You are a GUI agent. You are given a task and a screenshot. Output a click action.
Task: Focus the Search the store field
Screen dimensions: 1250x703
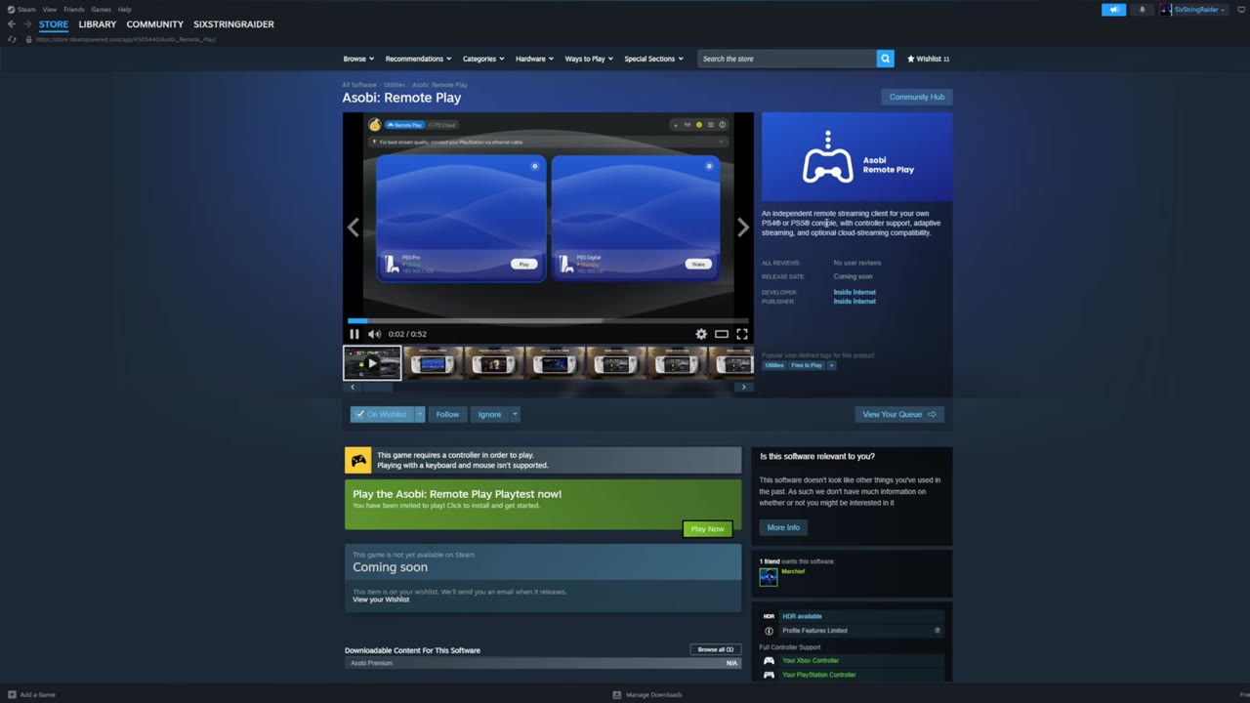pyautogui.click(x=787, y=59)
